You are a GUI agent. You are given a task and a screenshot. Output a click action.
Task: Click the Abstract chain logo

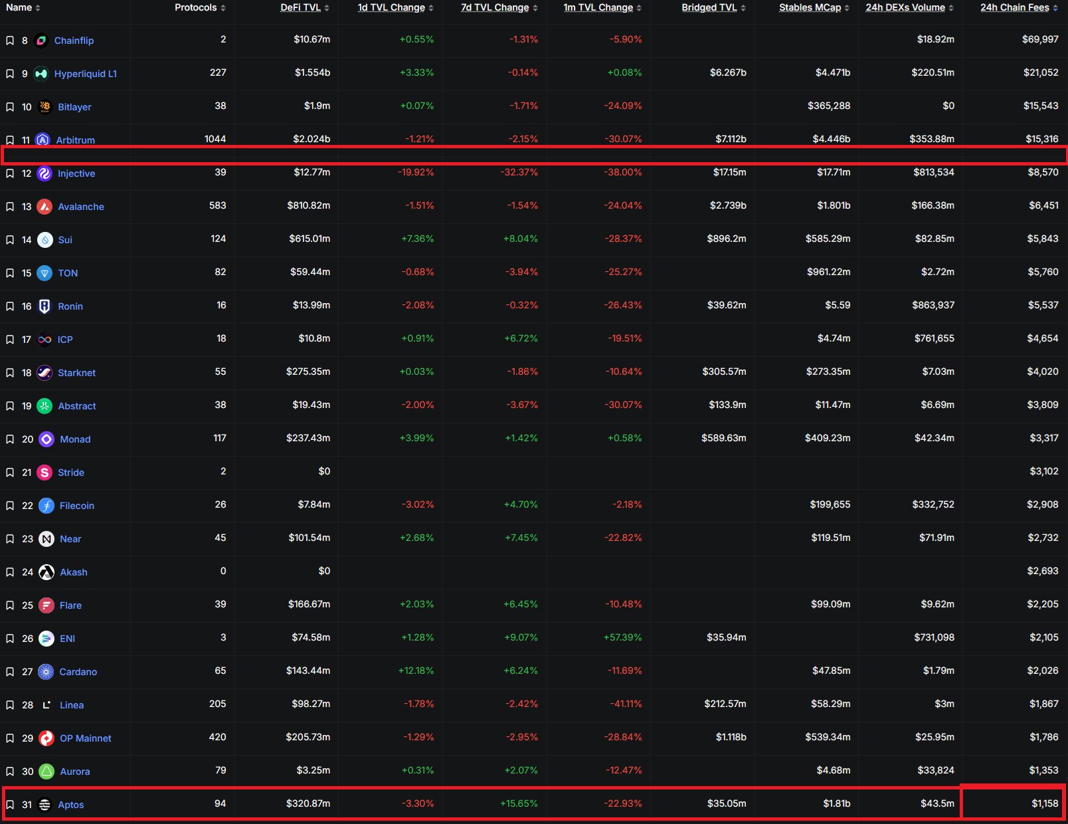[x=44, y=406]
